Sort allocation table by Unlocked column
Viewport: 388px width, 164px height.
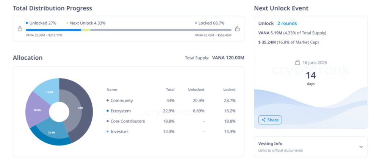coord(196,90)
